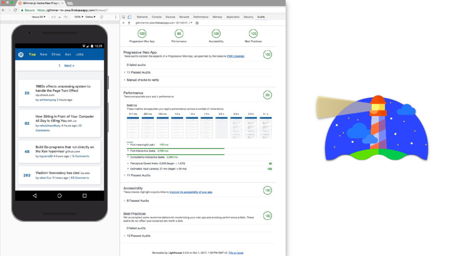Tap the Android home circle button
The width and height of the screenshot is (456, 256).
(59, 196)
